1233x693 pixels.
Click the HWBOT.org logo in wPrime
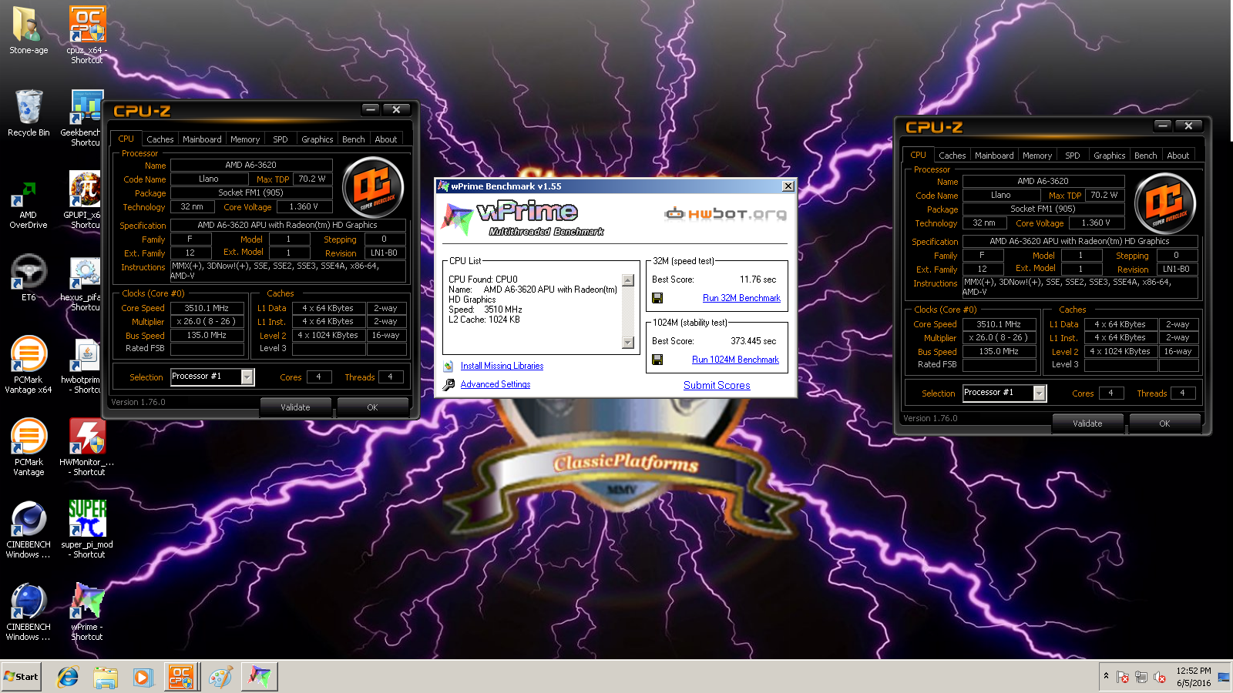tap(725, 213)
